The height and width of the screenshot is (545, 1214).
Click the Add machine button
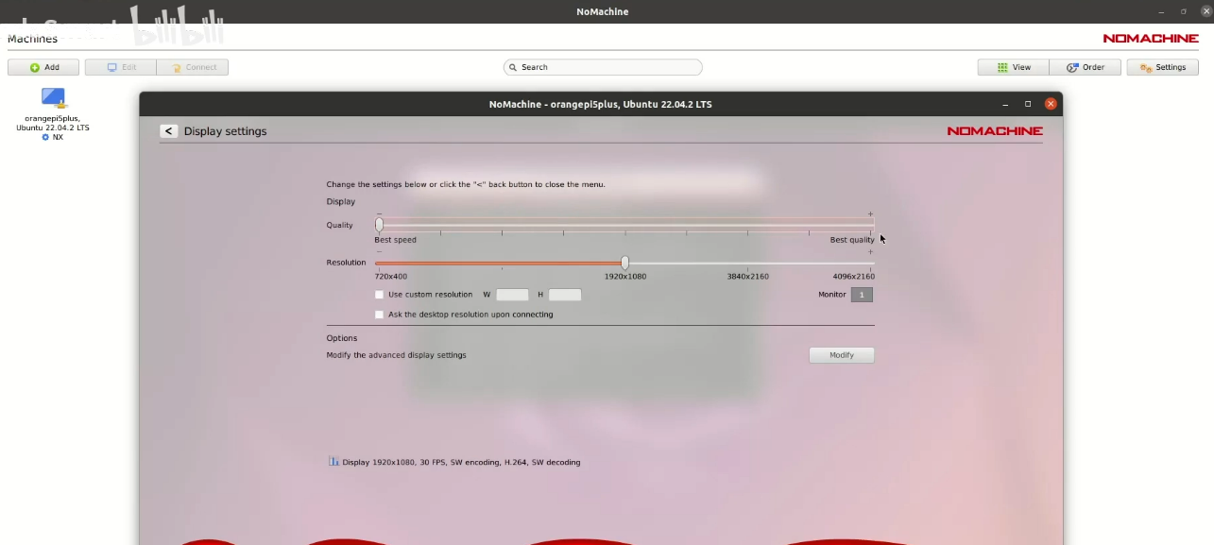(43, 67)
